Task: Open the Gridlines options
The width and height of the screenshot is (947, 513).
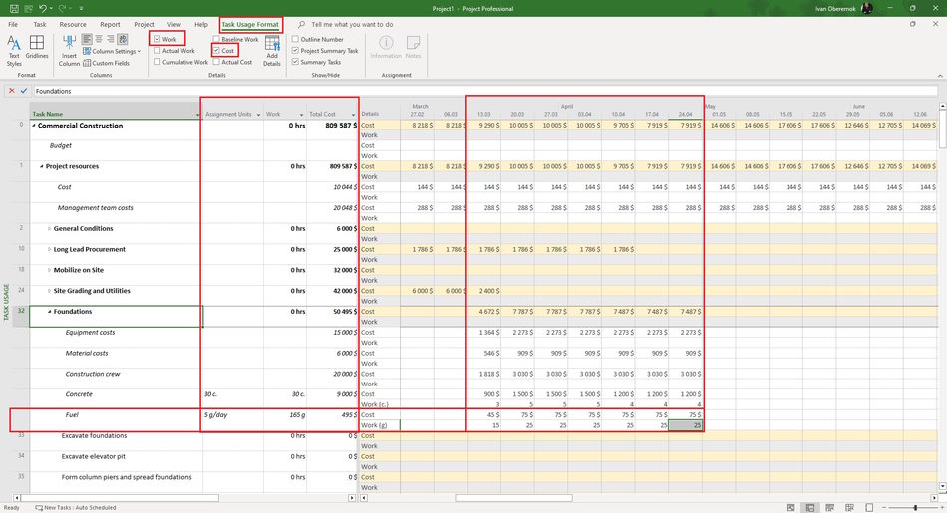Action: click(x=37, y=47)
